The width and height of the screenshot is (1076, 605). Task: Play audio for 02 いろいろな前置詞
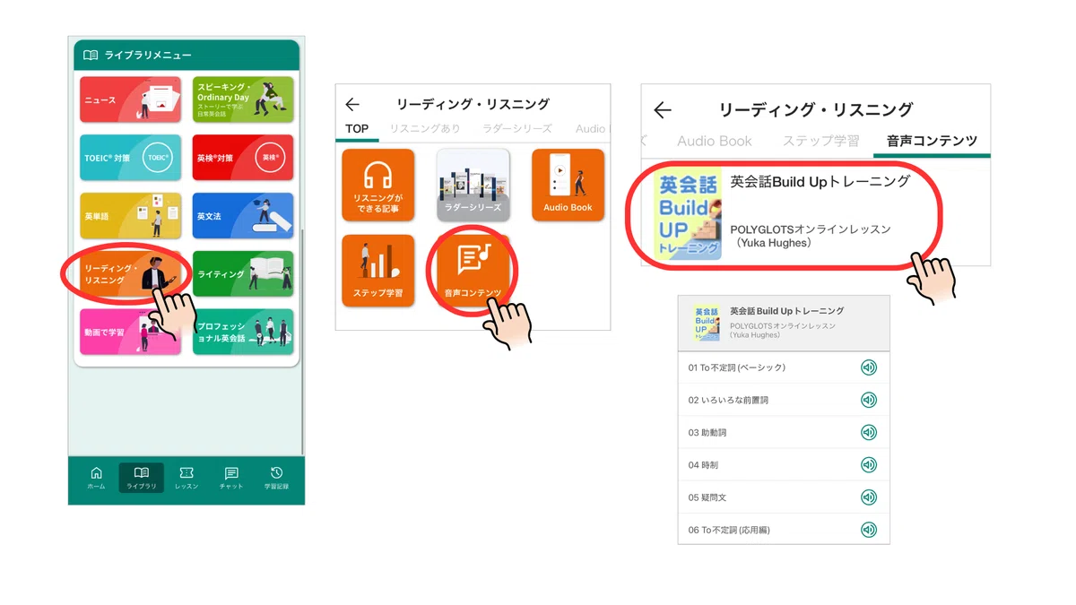point(868,400)
